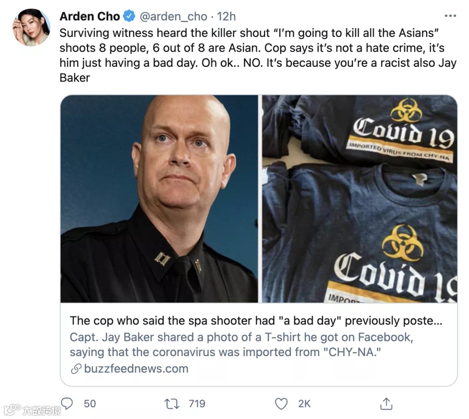
Task: Open the Covid 19 T-shirt photo
Action: coord(360,199)
